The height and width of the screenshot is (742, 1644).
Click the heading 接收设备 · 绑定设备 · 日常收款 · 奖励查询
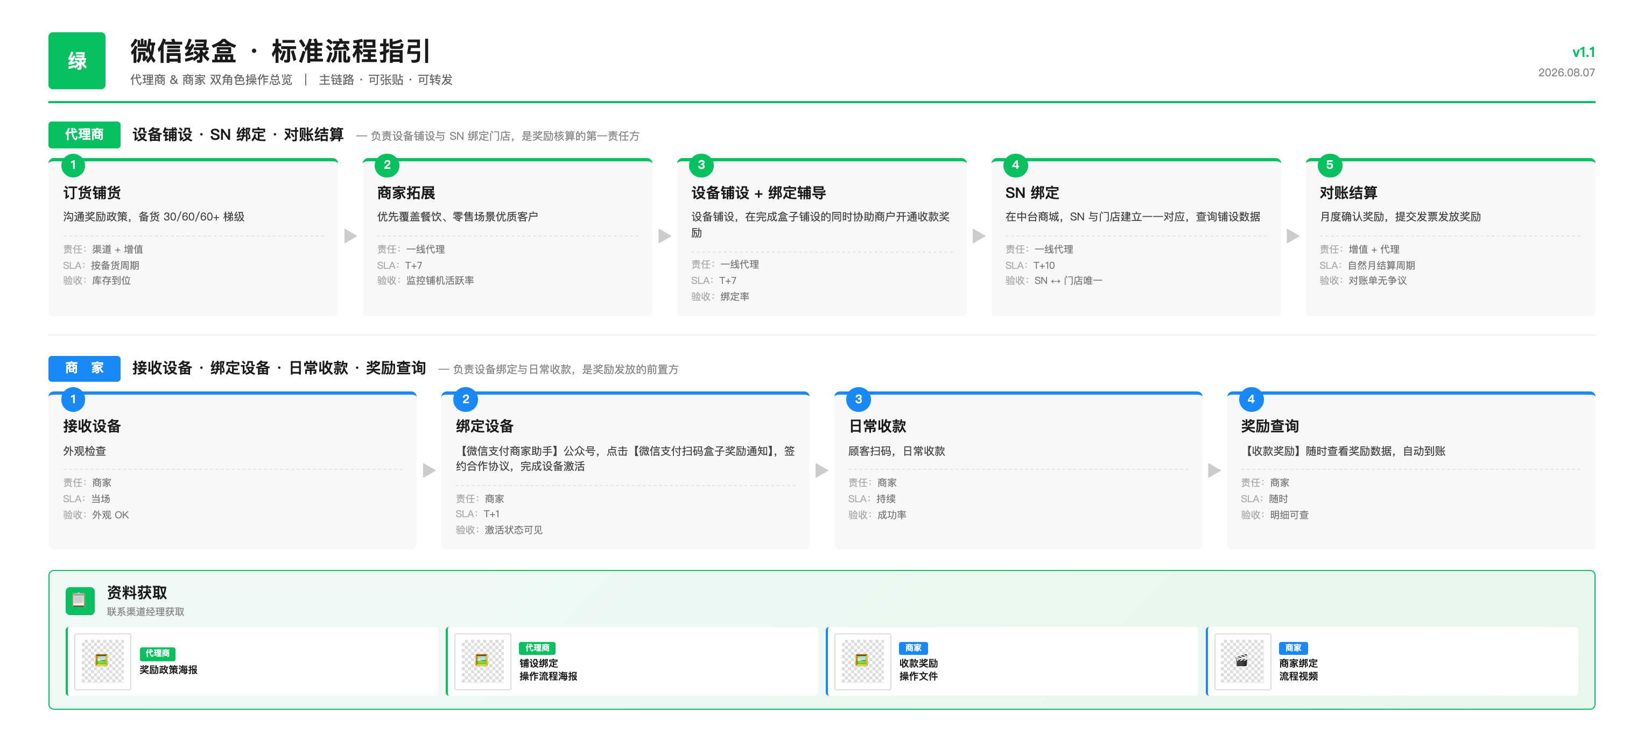[279, 368]
